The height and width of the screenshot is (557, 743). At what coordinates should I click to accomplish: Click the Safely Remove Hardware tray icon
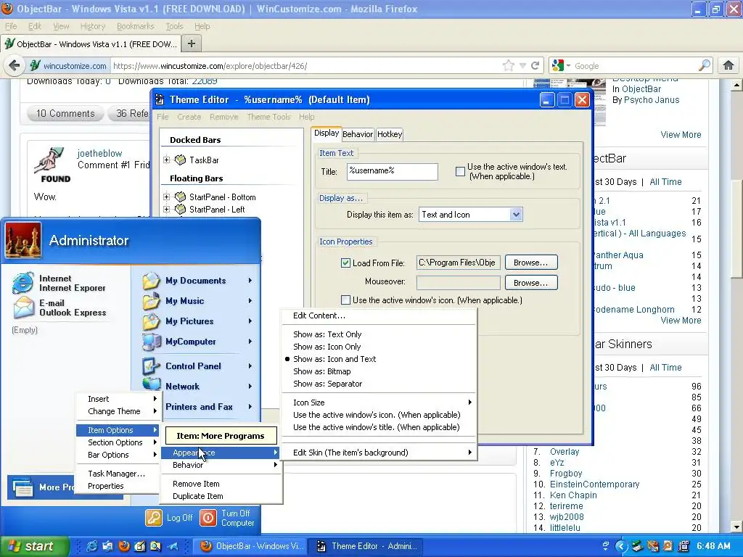coord(637,546)
